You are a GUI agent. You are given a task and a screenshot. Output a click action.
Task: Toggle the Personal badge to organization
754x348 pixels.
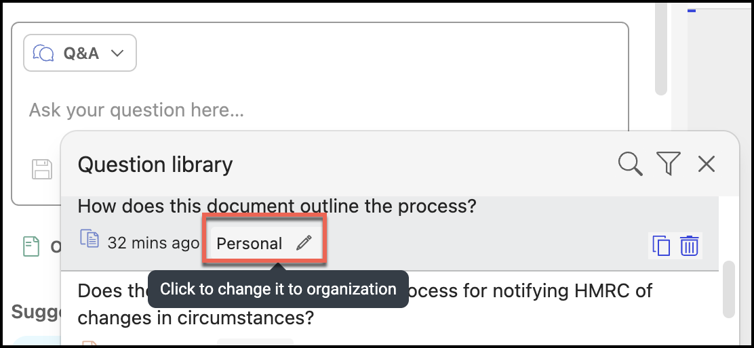(250, 244)
